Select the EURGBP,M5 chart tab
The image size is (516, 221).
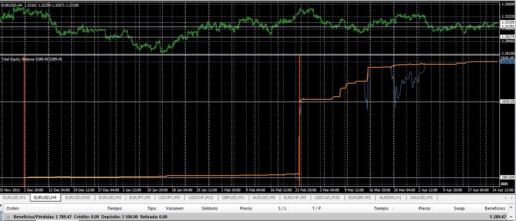[x=360, y=198]
